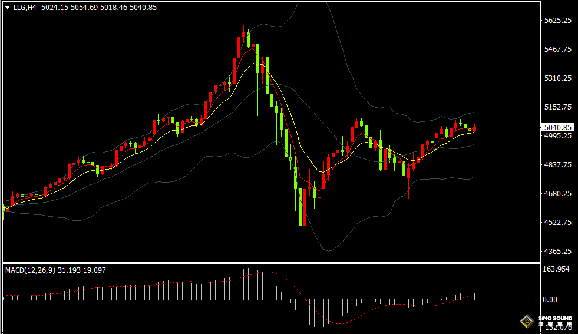This screenshot has height=334, width=578.
Task: Click the SINO SOUND watermark text
Action: pyautogui.click(x=554, y=319)
